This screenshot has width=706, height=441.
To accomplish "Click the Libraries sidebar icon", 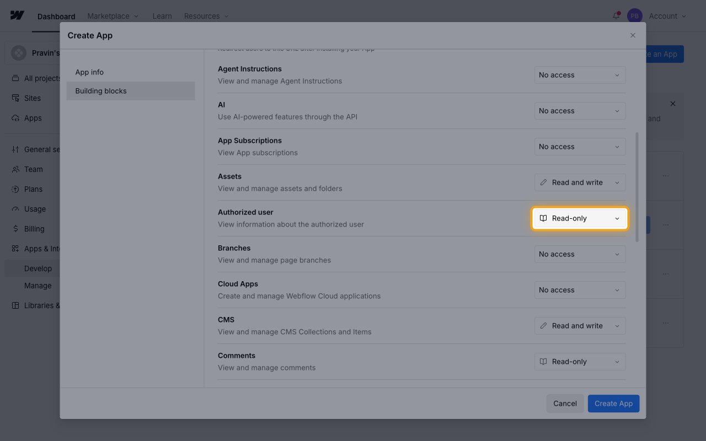I will pyautogui.click(x=15, y=305).
